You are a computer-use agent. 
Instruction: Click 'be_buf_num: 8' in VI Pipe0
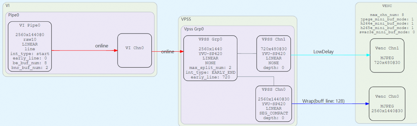(30, 63)
